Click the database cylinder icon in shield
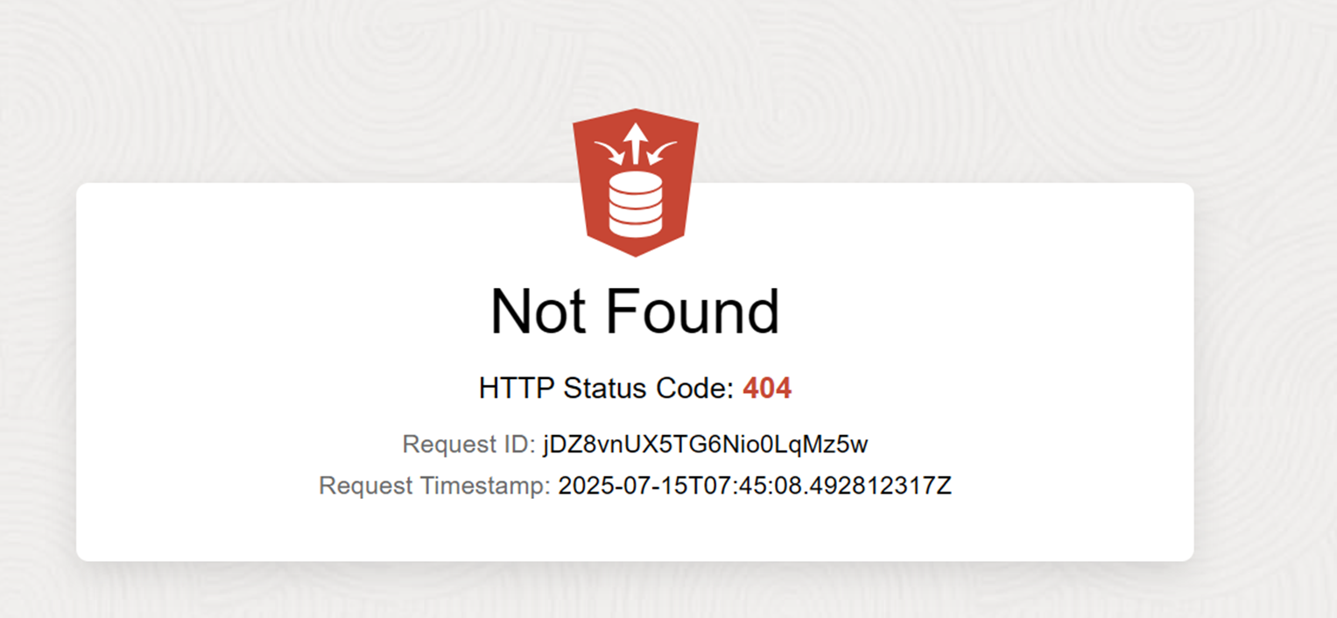1337x618 pixels. [635, 205]
